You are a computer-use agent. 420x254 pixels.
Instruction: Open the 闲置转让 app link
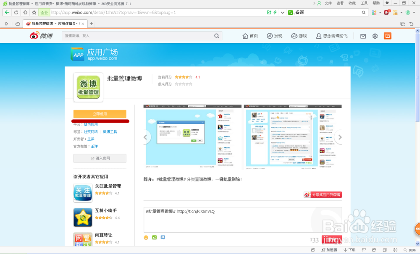coord(103,235)
